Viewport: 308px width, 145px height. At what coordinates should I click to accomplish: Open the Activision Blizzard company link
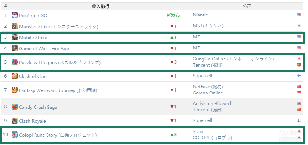(x=212, y=104)
